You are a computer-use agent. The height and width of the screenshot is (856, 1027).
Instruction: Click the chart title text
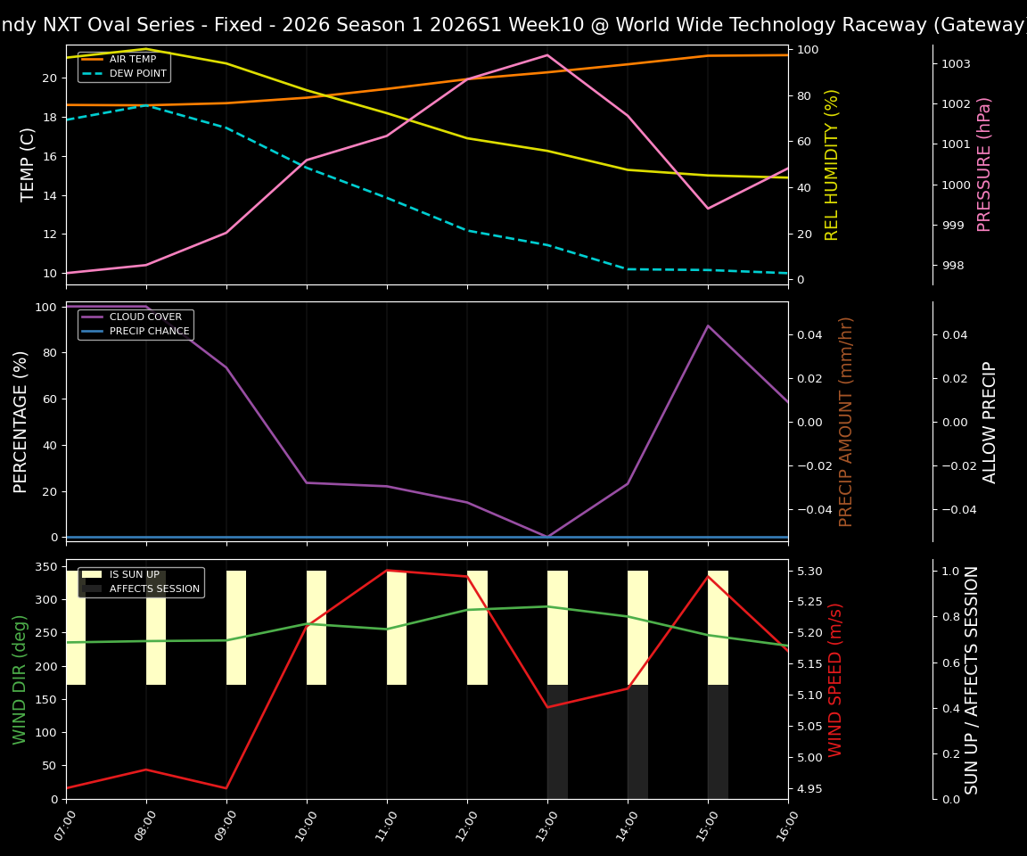pos(513,24)
